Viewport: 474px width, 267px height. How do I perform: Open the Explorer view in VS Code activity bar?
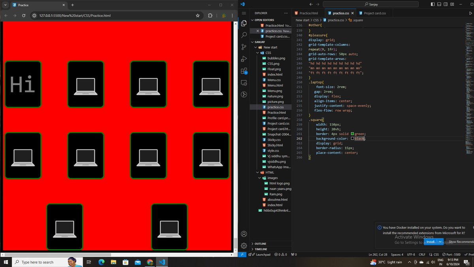pos(244,23)
